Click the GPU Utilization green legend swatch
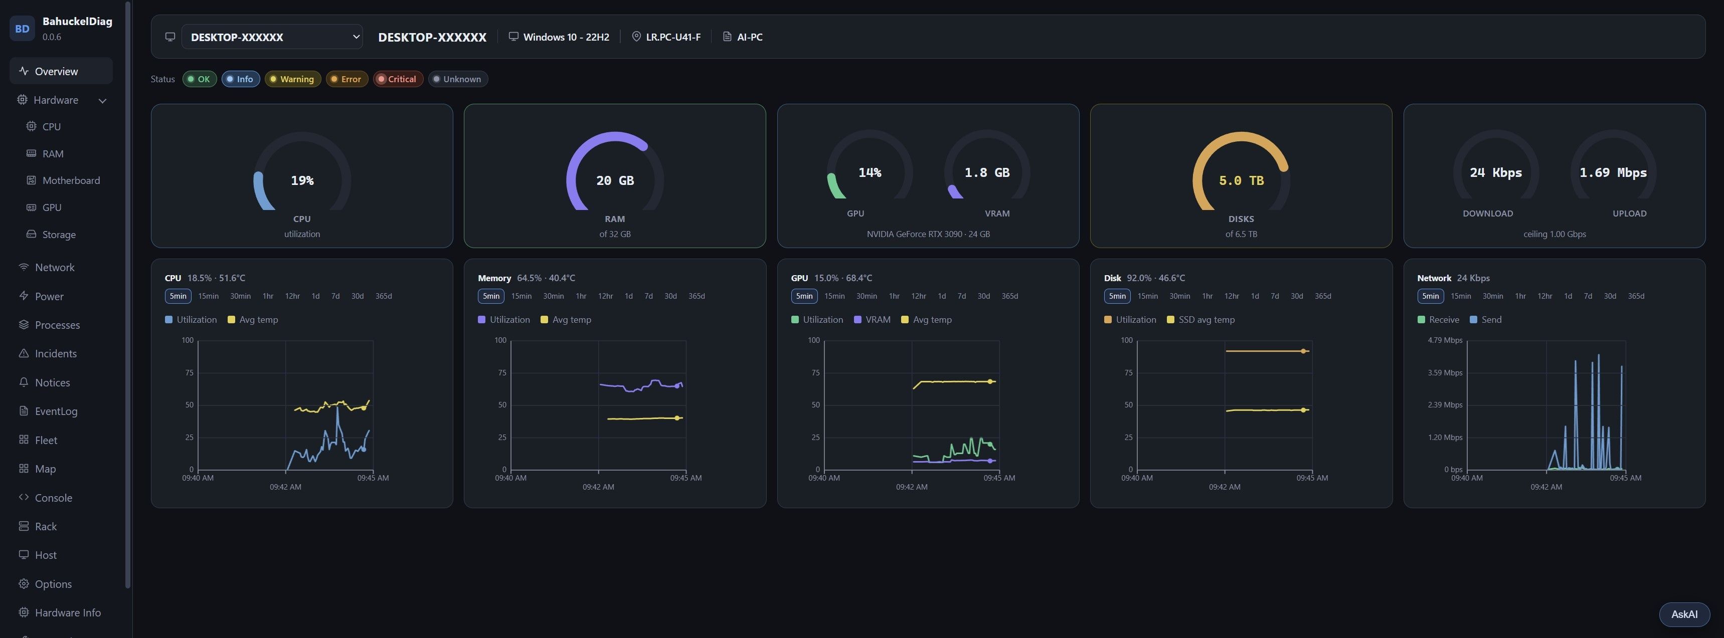Screen dimensions: 1724x638 (794, 320)
